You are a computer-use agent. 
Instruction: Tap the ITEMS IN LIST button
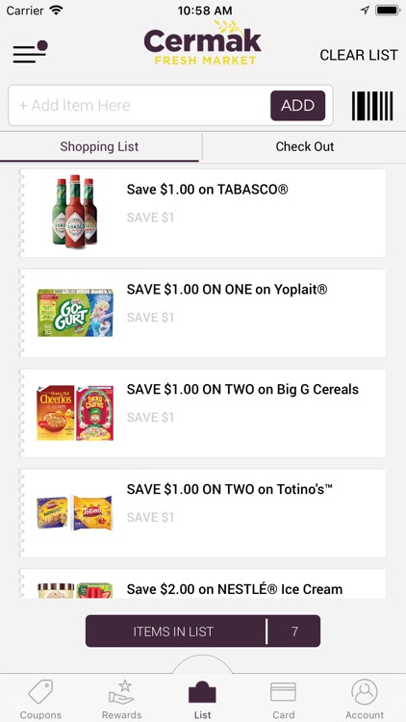pyautogui.click(x=203, y=631)
